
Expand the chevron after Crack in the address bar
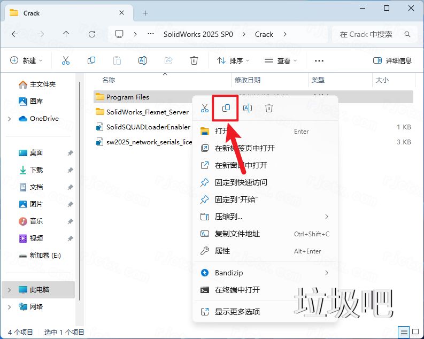click(x=285, y=34)
